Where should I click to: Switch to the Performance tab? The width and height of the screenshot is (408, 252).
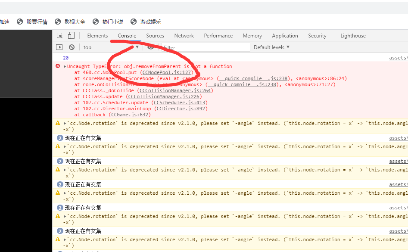(218, 36)
